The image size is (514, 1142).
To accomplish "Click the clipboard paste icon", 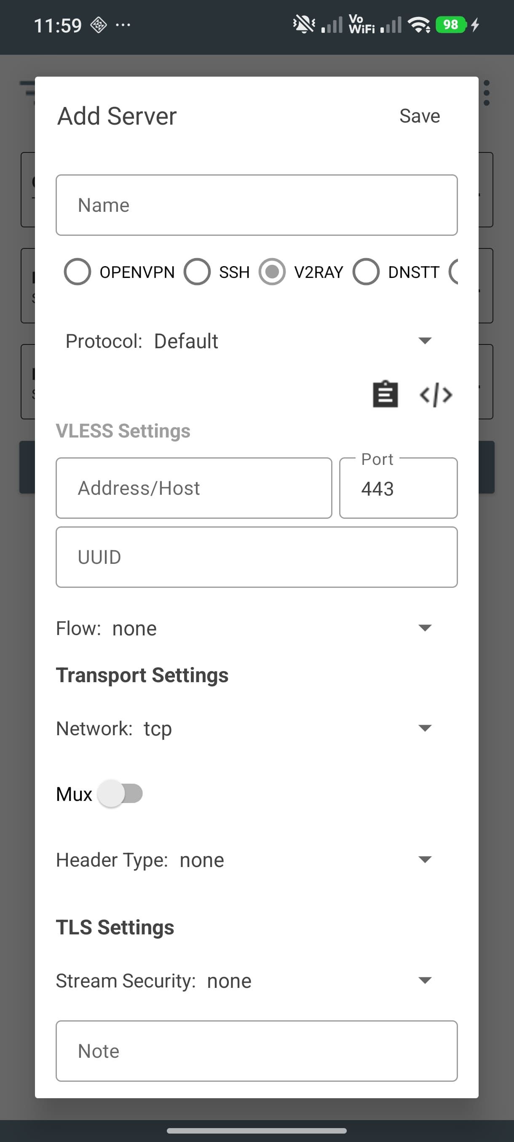I will pyautogui.click(x=385, y=394).
